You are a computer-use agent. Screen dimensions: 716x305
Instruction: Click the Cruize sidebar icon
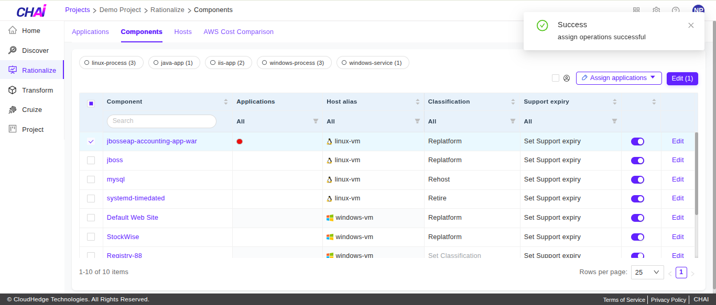point(13,110)
